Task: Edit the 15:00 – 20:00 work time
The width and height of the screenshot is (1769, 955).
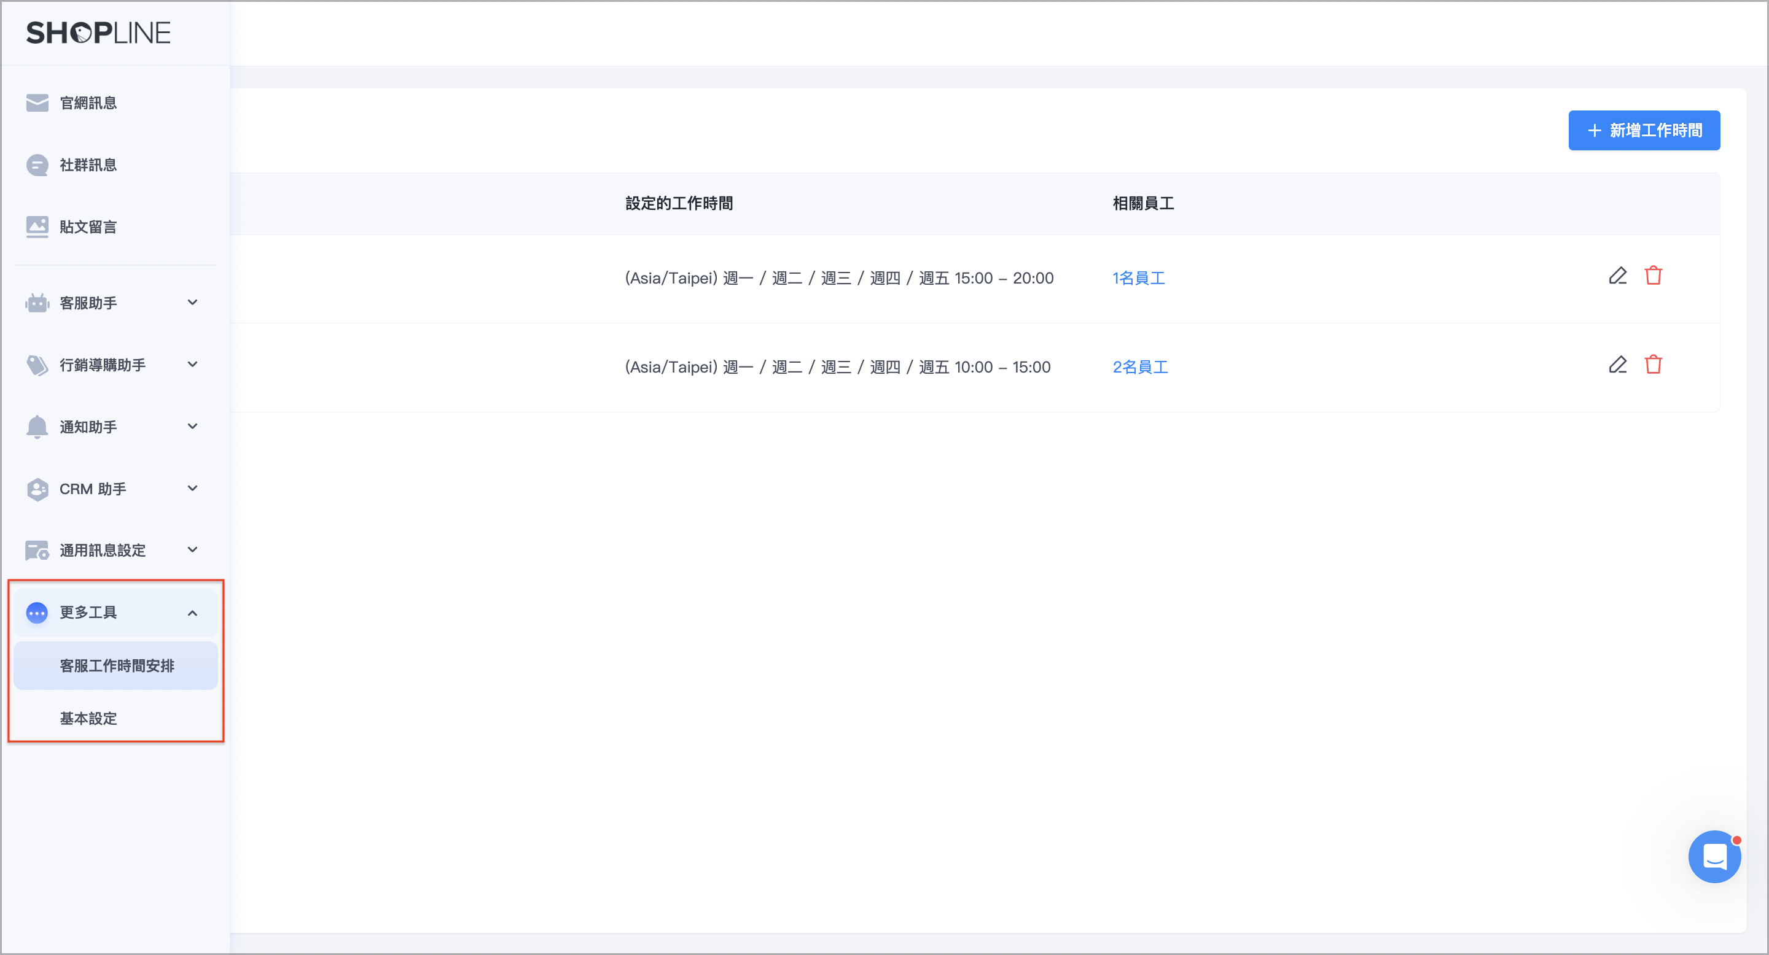Action: point(1618,276)
